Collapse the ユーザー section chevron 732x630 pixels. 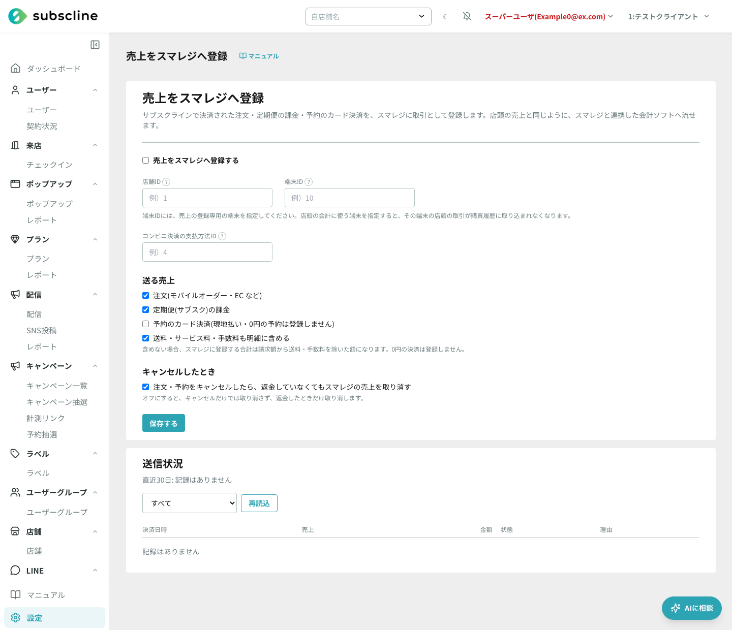(x=95, y=90)
